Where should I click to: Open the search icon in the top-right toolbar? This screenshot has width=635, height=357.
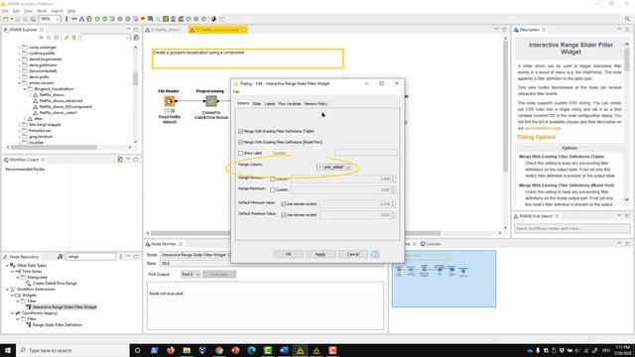pyautogui.click(x=627, y=19)
